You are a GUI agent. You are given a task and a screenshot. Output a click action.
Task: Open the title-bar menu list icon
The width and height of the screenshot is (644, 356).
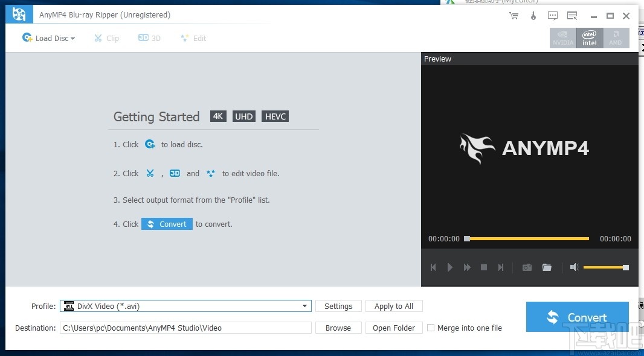tap(572, 16)
